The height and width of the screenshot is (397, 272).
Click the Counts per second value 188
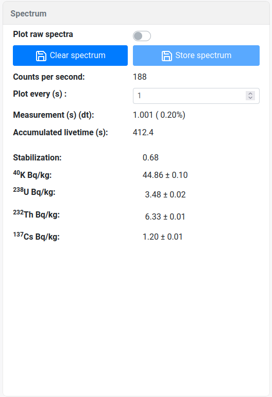(140, 77)
